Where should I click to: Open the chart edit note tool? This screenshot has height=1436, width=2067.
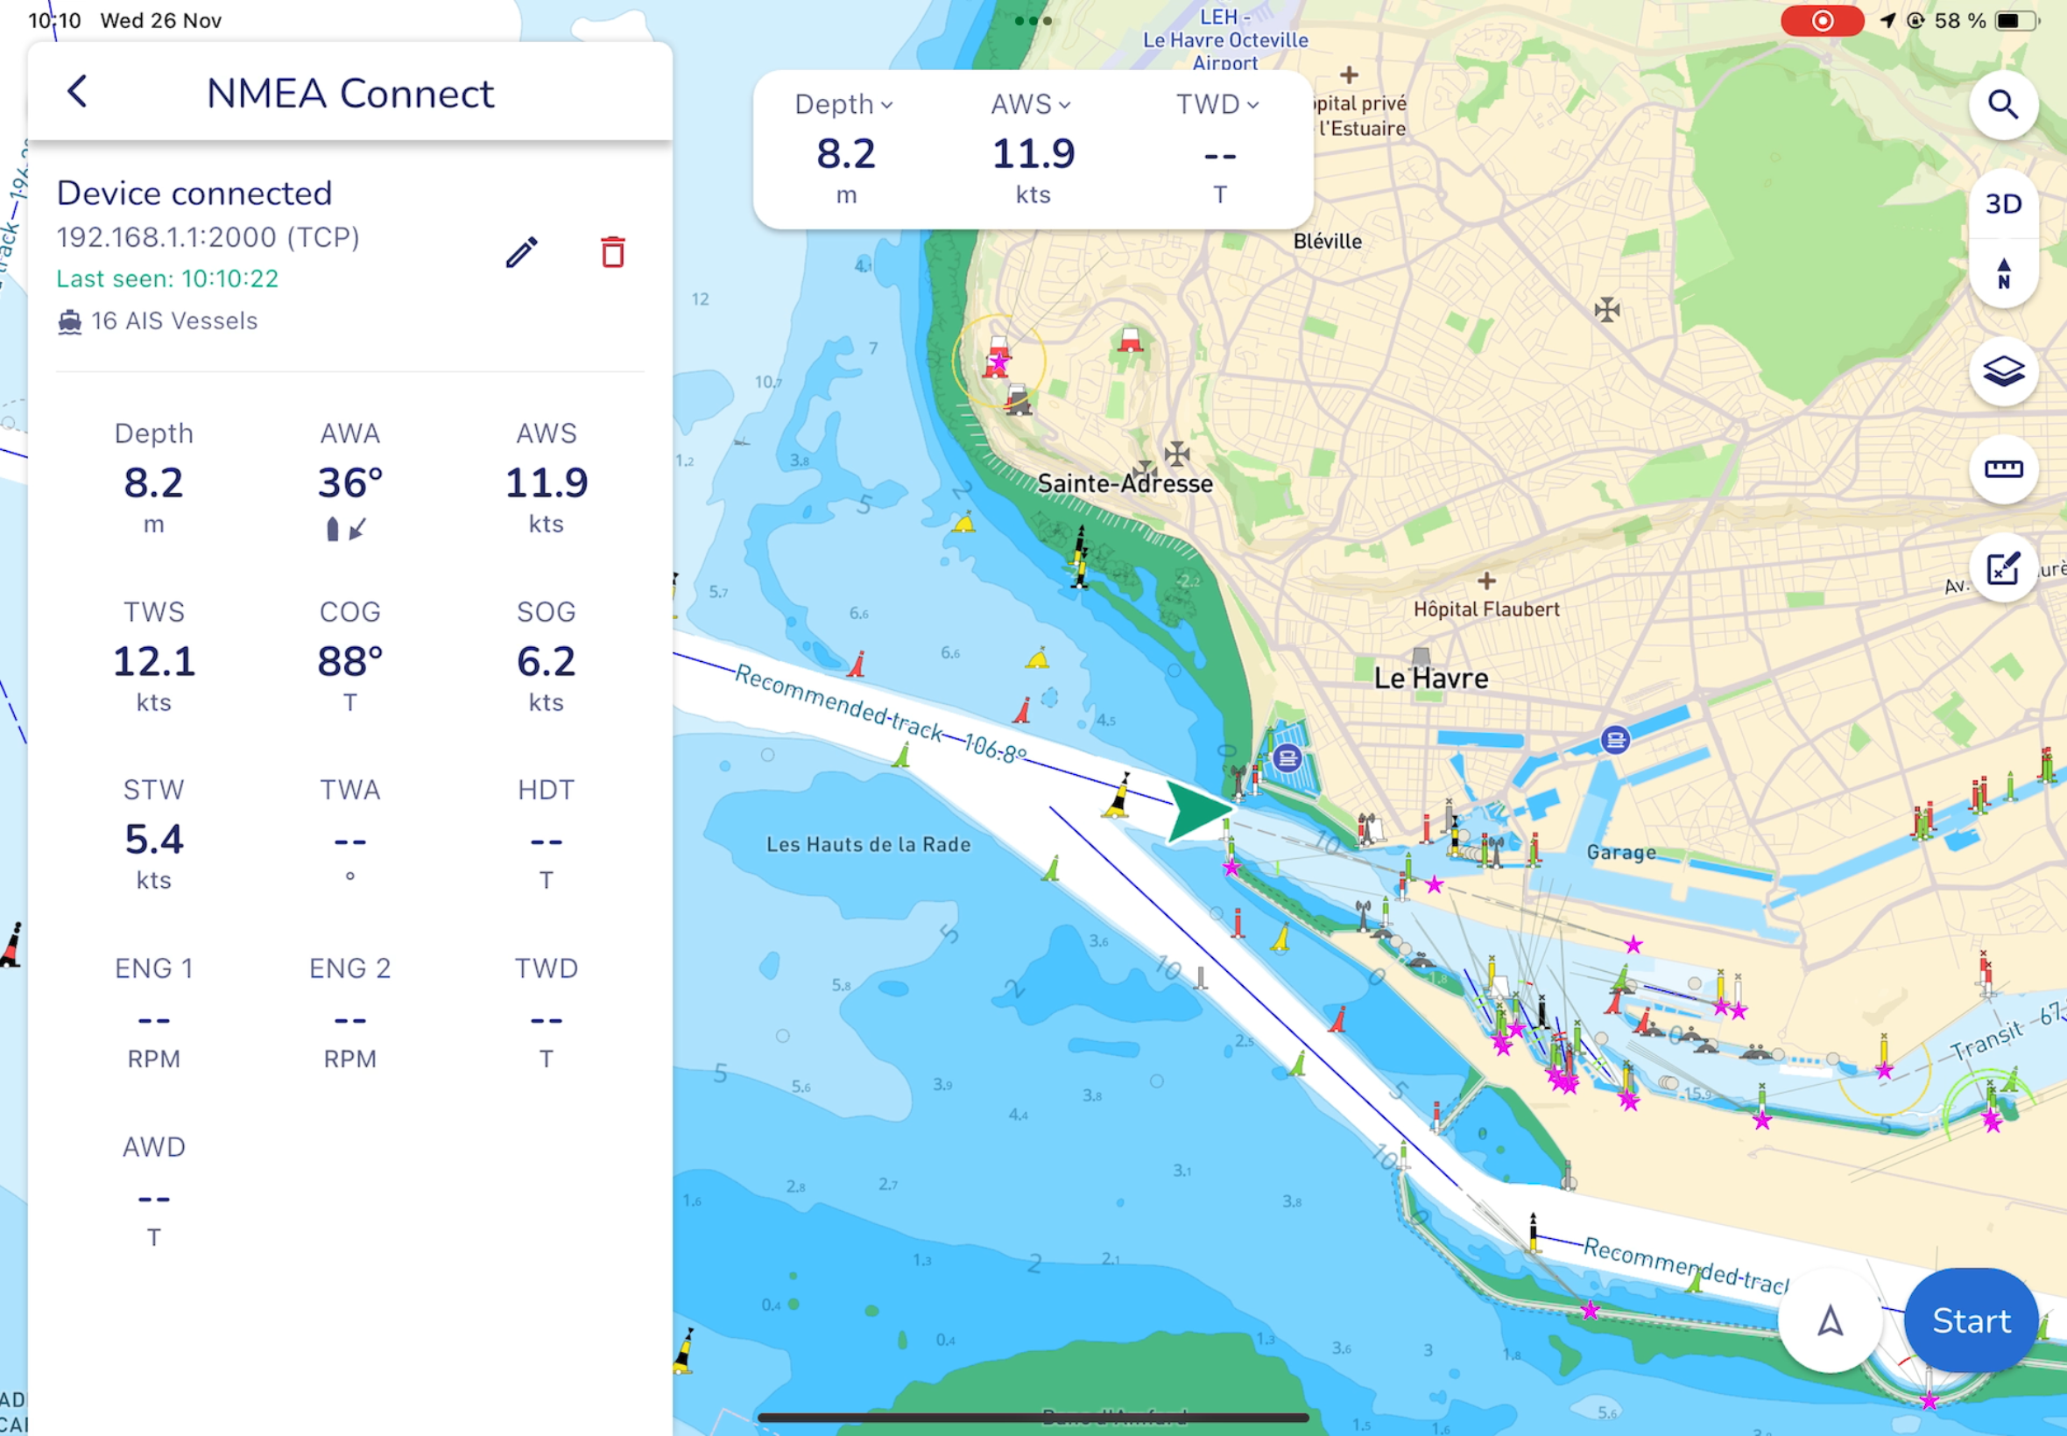[2002, 567]
